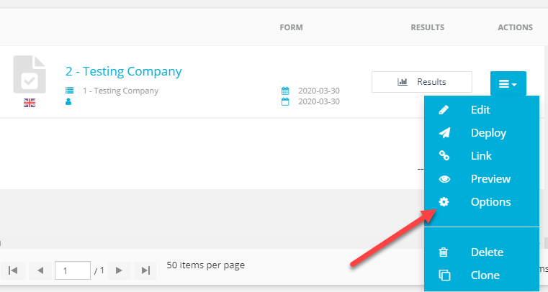Go to the next page
The image size is (548, 292).
coord(119,270)
